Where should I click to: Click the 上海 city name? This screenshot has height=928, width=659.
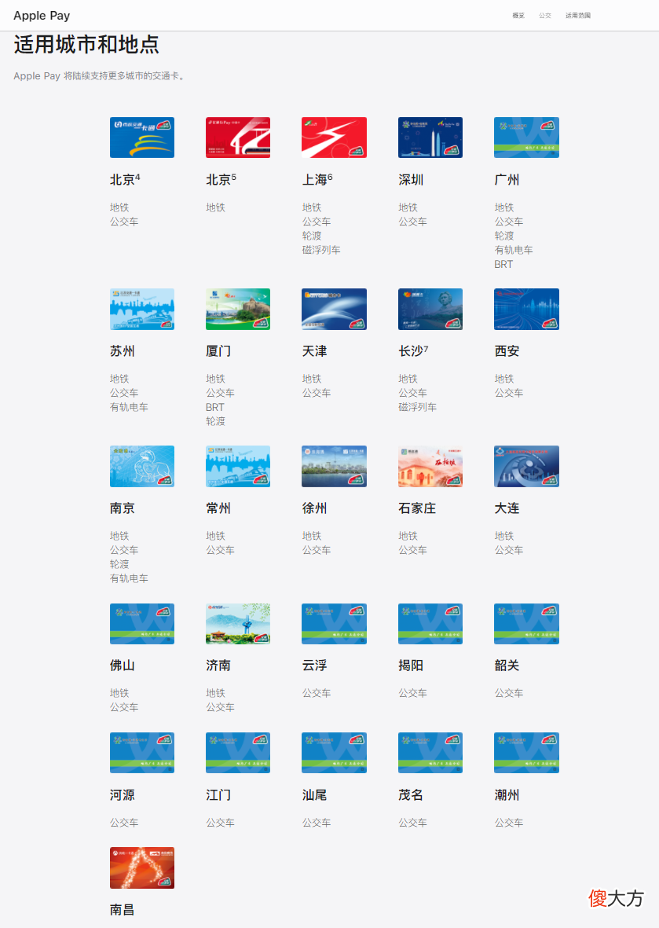pos(315,180)
